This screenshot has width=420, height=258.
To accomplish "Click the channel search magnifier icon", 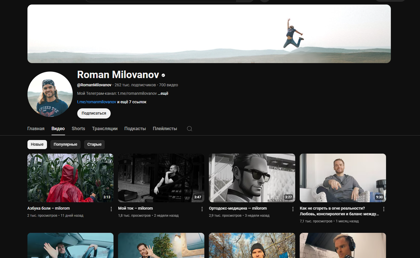I will 190,129.
